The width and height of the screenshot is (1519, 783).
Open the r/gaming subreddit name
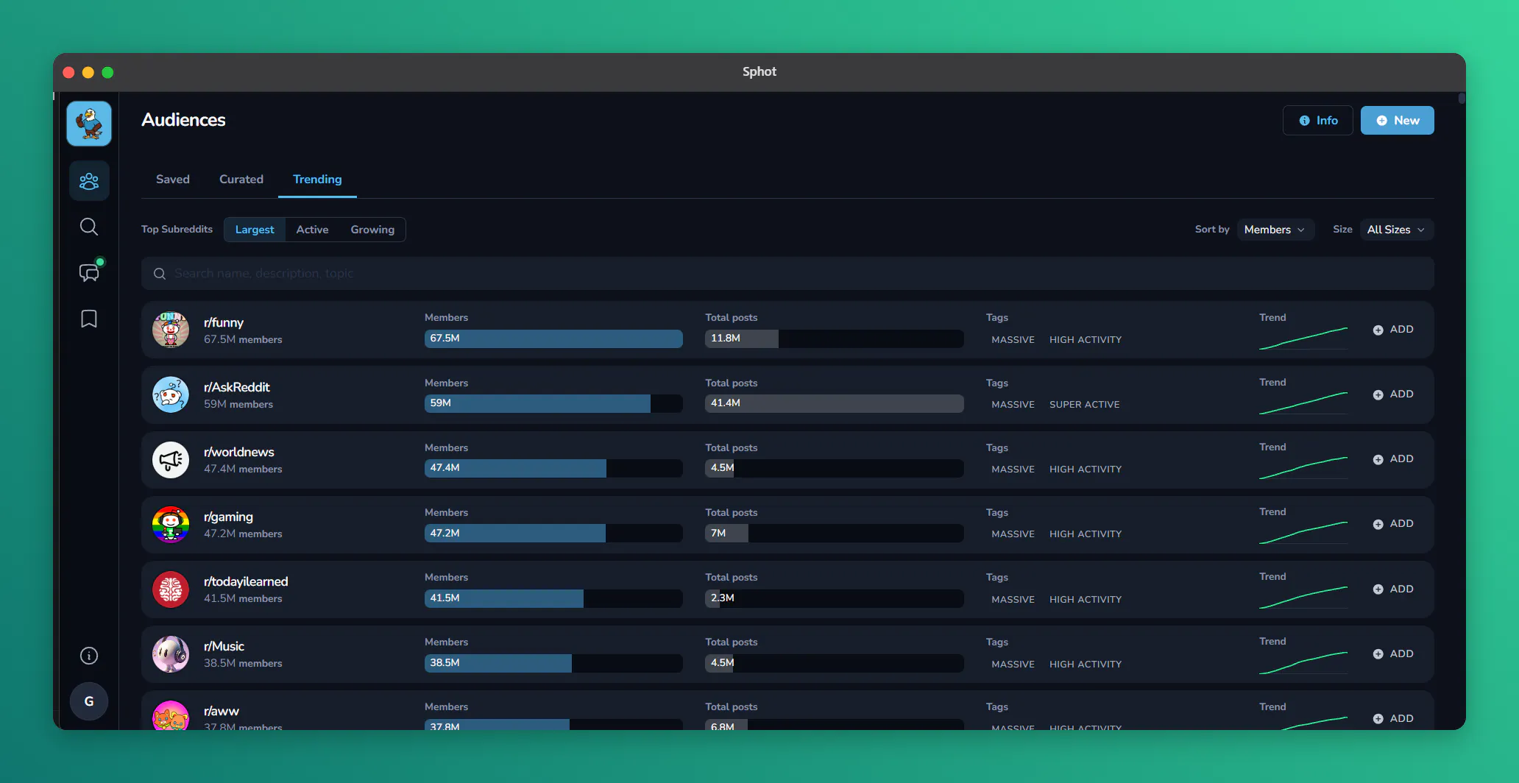228,517
